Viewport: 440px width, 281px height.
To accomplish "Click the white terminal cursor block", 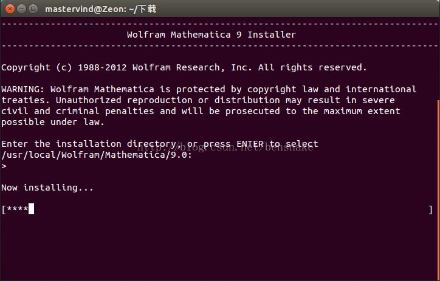I will coord(31,209).
